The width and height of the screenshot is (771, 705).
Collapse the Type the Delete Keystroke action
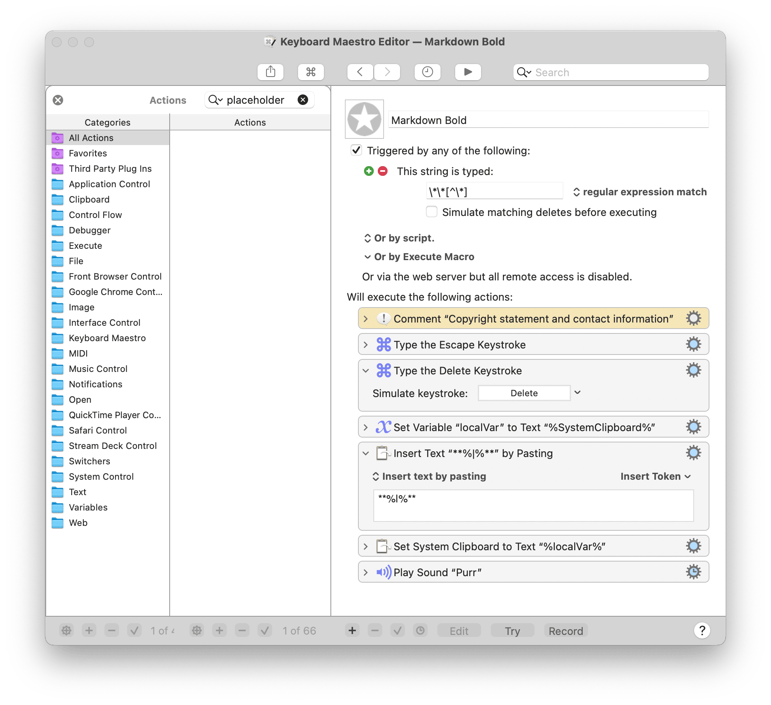click(366, 371)
